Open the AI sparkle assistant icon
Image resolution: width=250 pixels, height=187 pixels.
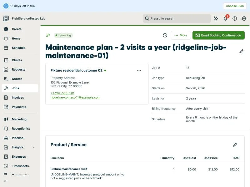[x=216, y=18]
